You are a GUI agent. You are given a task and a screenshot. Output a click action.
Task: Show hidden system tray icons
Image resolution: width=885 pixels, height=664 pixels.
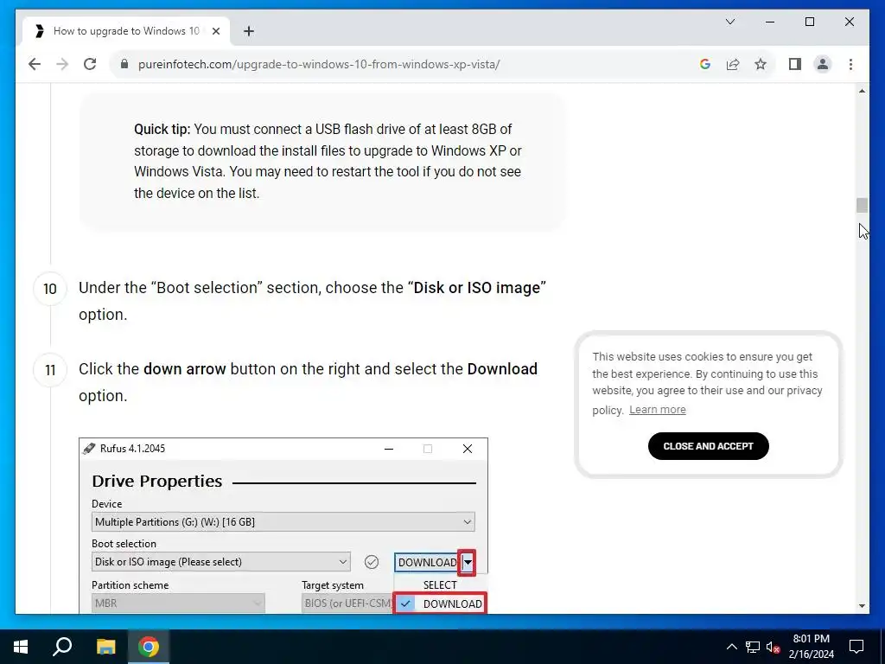[x=731, y=647]
